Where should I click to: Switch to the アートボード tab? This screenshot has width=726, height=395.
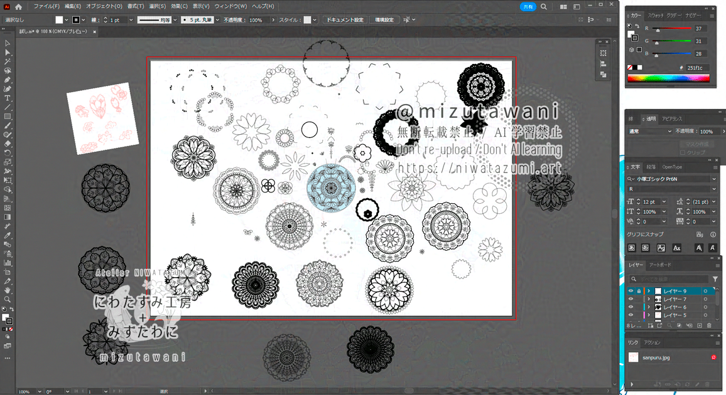click(x=661, y=265)
